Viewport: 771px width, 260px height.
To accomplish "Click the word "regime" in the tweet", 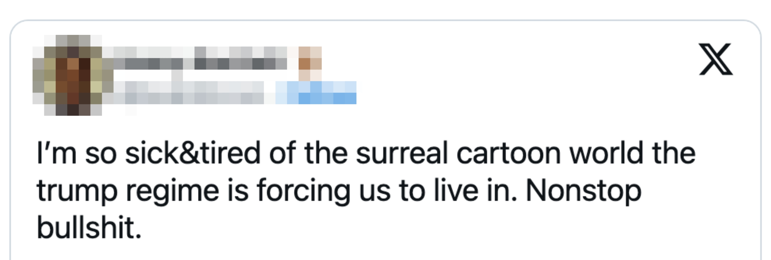I will click(173, 192).
